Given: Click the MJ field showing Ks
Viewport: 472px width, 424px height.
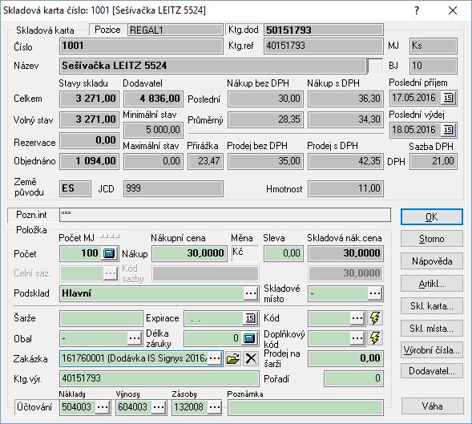Looking at the screenshot, I should pyautogui.click(x=434, y=46).
